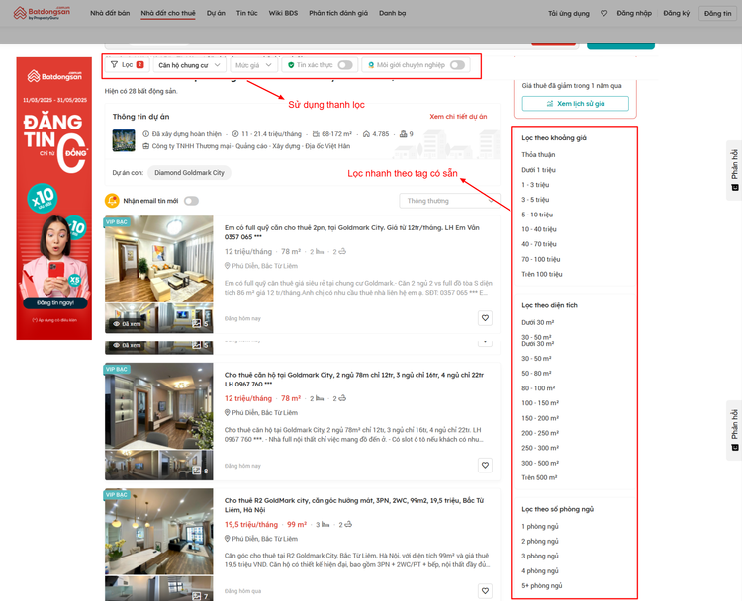Click the project thumbnail icon in Thông tin dự án
The width and height of the screenshot is (742, 601).
123,140
